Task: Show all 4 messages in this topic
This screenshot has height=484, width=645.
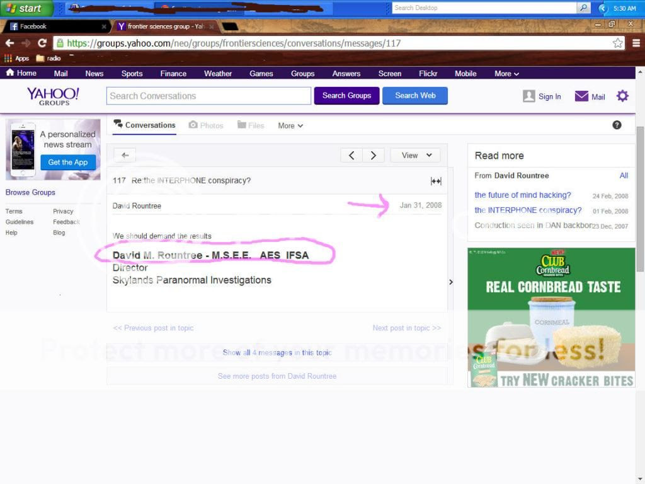Action: point(277,353)
